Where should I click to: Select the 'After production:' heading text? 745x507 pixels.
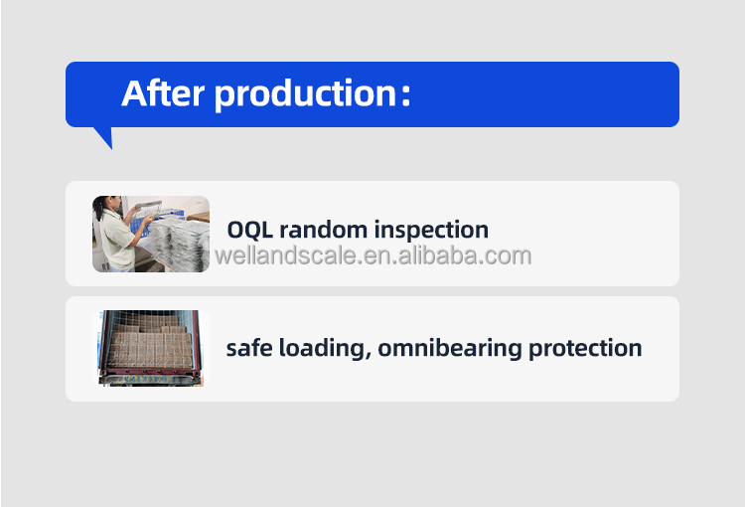(265, 93)
